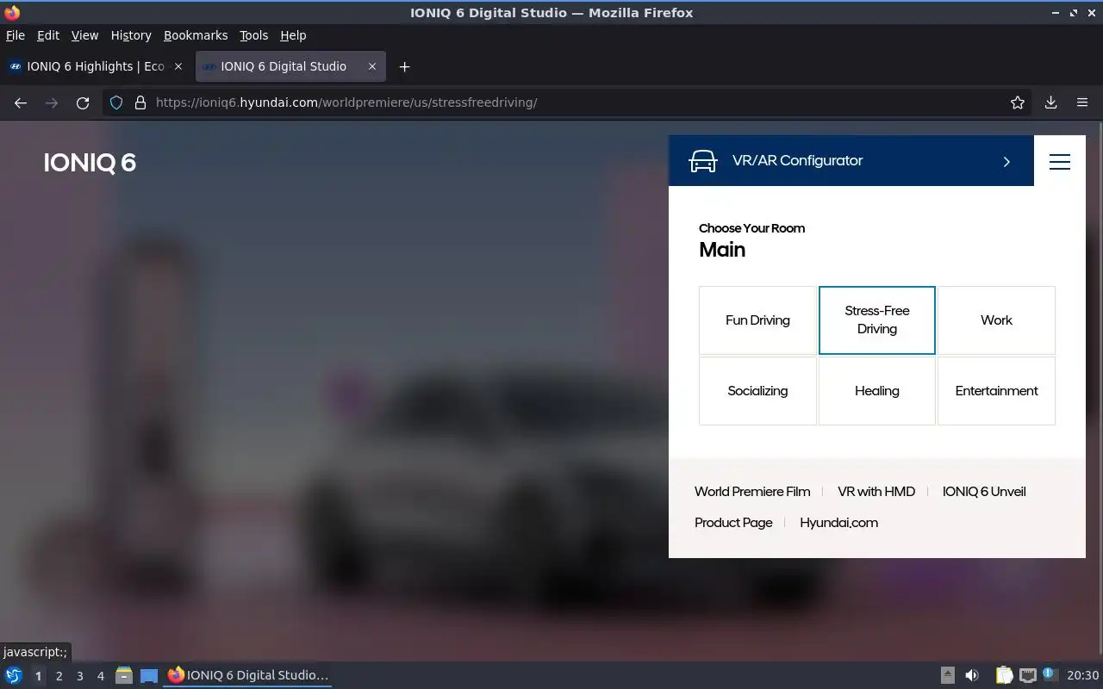The image size is (1103, 689).
Task: Open the View menu
Action: (84, 35)
